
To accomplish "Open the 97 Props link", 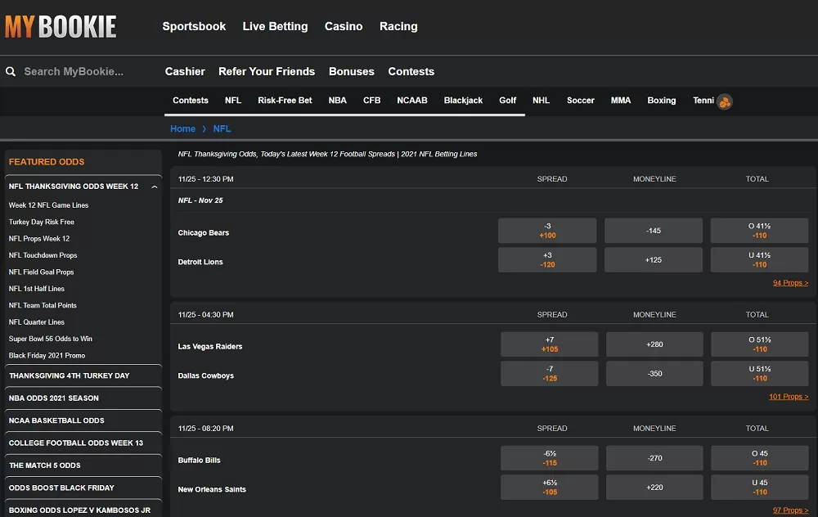I will click(x=790, y=510).
